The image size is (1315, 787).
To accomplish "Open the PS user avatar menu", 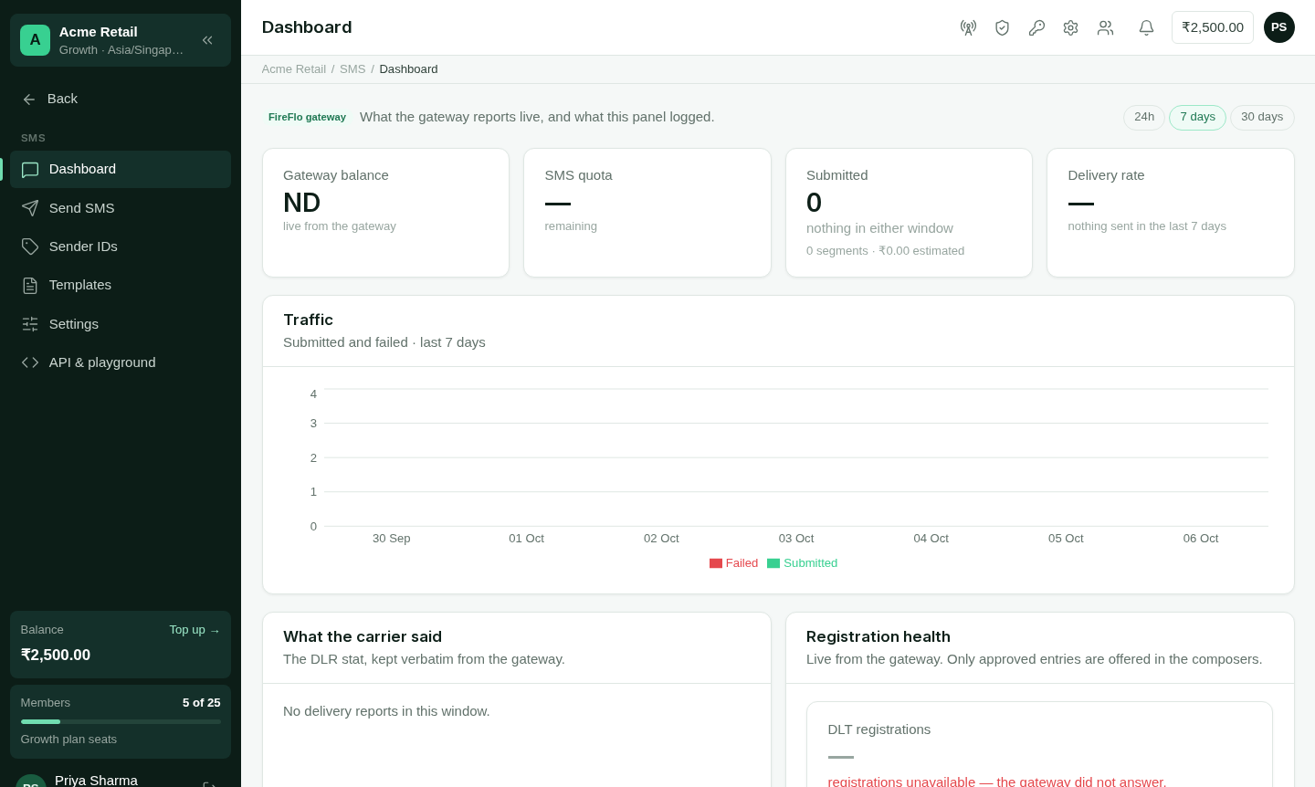I will point(1279,27).
